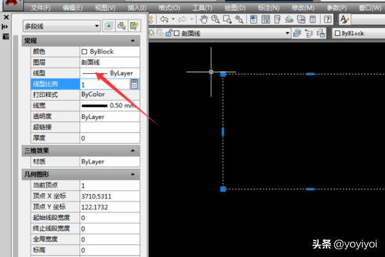Image resolution: width=385 pixels, height=257 pixels.
Task: Open the properties palette options menu icon
Action: coord(6,37)
